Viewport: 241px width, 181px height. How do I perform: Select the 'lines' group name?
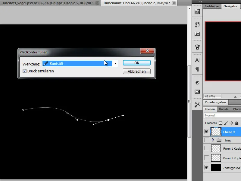pos(228,140)
